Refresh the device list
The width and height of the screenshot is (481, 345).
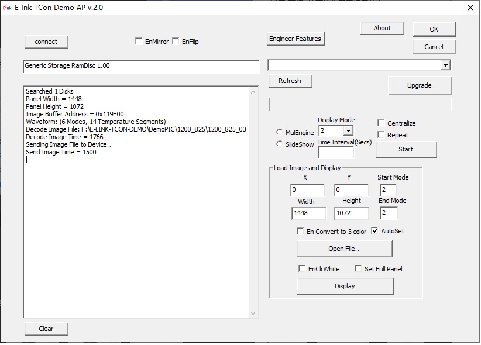click(x=290, y=81)
